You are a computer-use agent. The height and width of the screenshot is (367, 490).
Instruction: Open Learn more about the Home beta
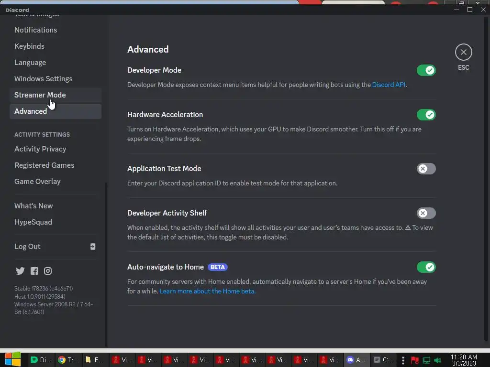click(x=208, y=291)
